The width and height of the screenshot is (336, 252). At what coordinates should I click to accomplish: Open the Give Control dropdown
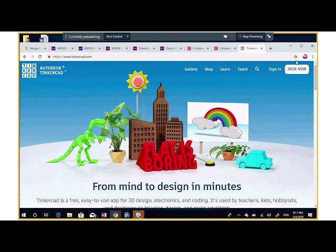117,36
